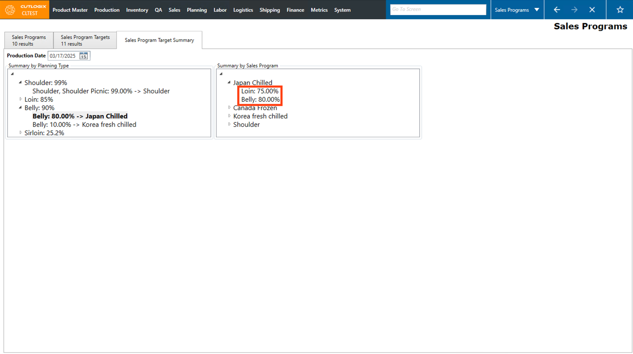
Task: Switch to the Sales Programs tab
Action: [29, 40]
